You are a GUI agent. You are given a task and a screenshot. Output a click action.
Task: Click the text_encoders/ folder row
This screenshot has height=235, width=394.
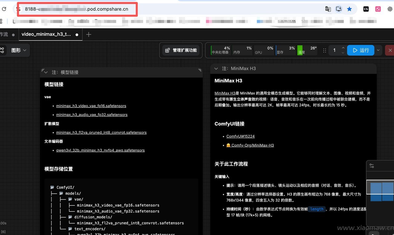[x=87, y=229]
